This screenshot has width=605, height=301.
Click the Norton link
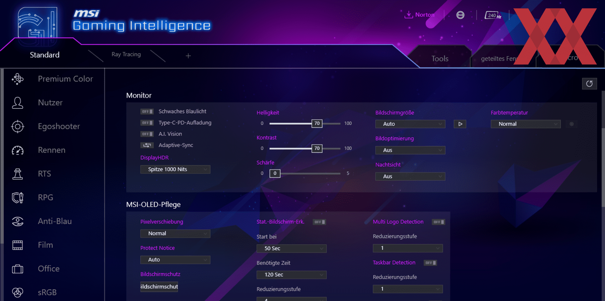tap(425, 15)
